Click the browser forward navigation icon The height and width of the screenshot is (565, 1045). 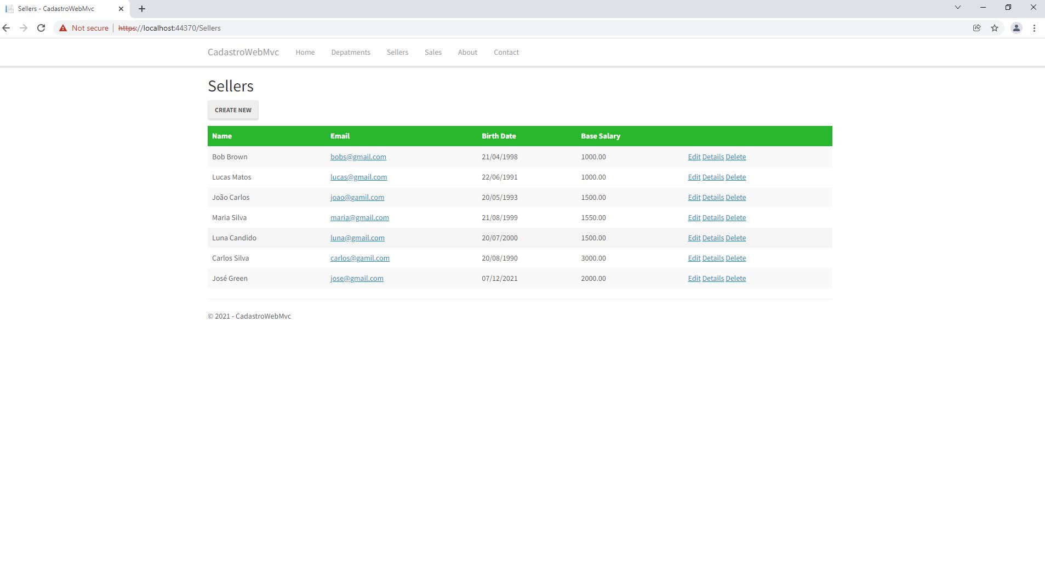tap(24, 28)
